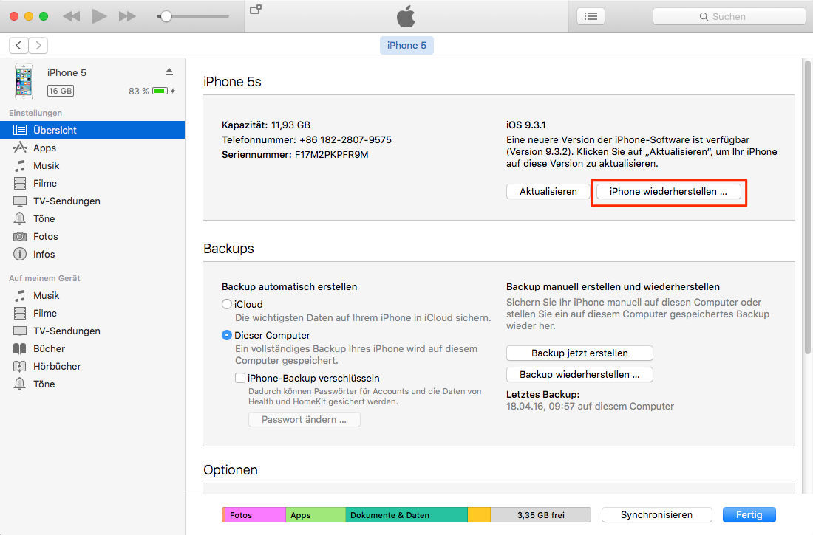Click the Seriennummer F17M2PKPFR9M text
The height and width of the screenshot is (535, 813).
point(295,155)
